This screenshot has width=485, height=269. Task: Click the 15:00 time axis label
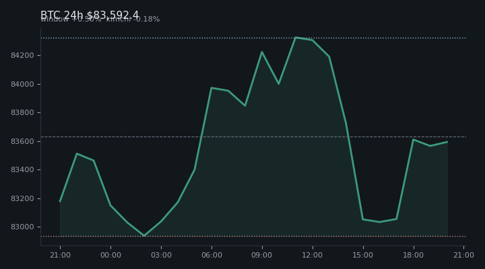point(363,255)
